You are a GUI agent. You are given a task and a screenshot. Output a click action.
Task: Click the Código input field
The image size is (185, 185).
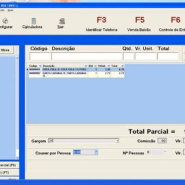(x=40, y=56)
